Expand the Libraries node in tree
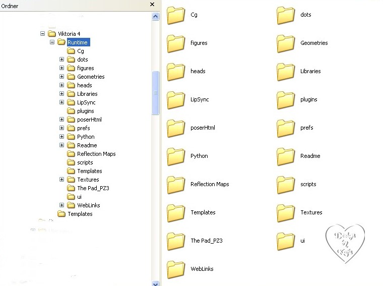The height and width of the screenshot is (286, 383). click(x=61, y=93)
